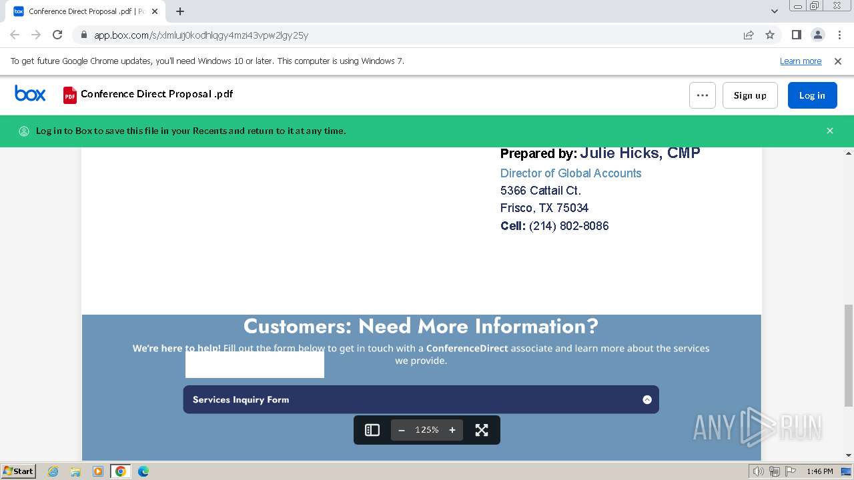
Task: Click Director of Global Accounts text
Action: [570, 173]
